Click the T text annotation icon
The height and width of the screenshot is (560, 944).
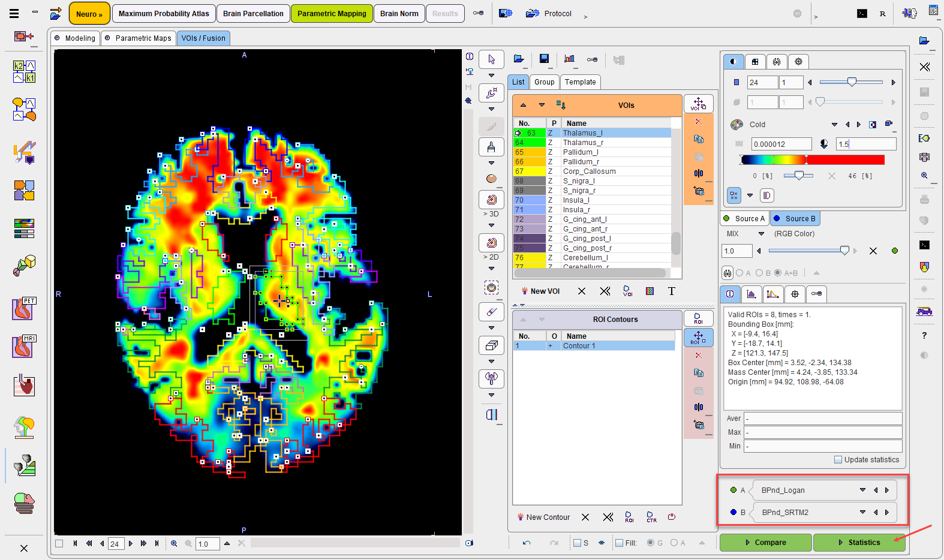pyautogui.click(x=672, y=291)
